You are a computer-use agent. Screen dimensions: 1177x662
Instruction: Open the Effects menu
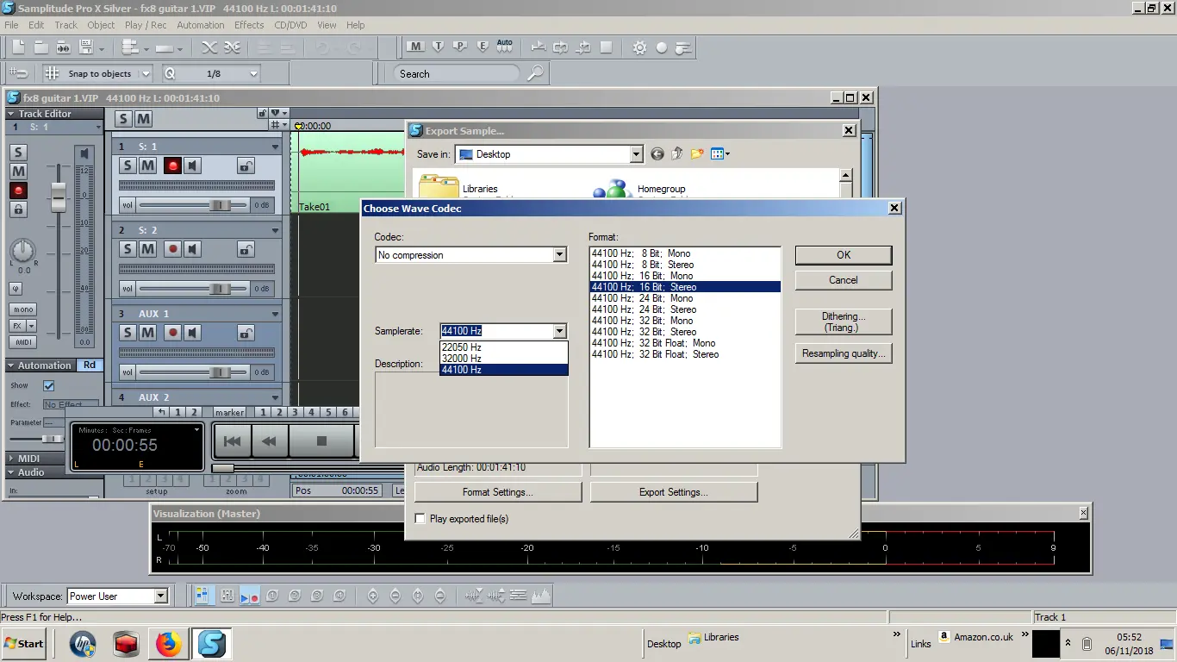click(249, 25)
